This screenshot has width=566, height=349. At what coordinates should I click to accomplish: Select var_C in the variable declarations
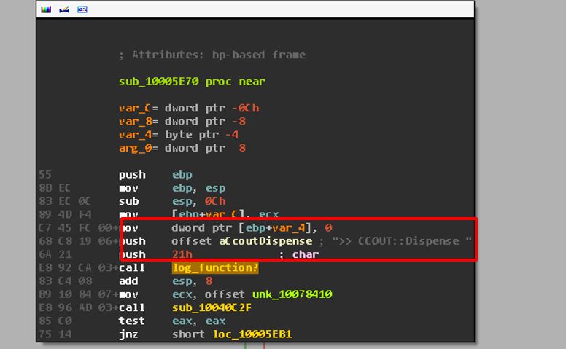click(x=134, y=108)
